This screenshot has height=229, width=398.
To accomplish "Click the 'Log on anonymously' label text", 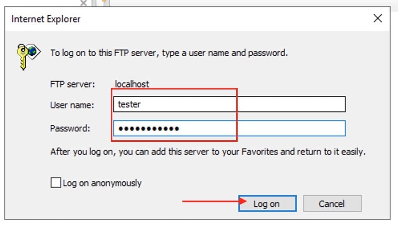I will [102, 183].
